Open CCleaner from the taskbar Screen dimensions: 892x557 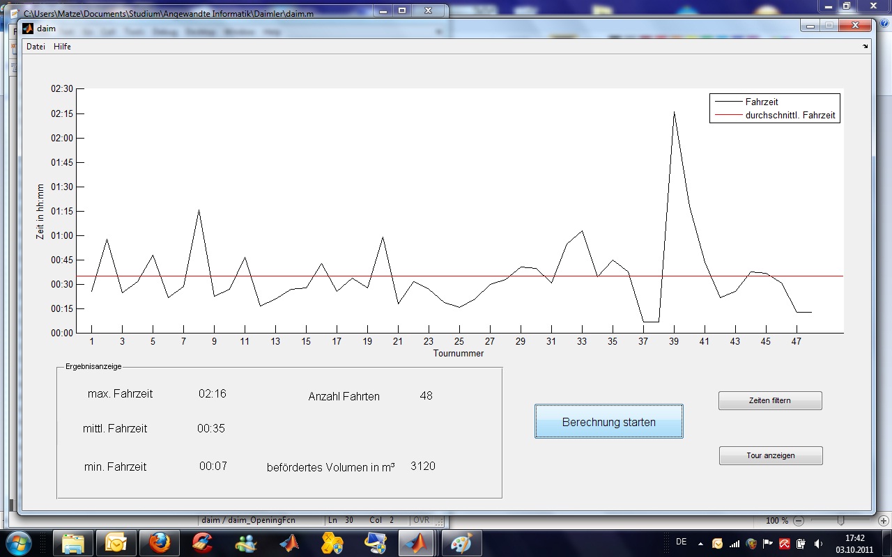coord(203,543)
